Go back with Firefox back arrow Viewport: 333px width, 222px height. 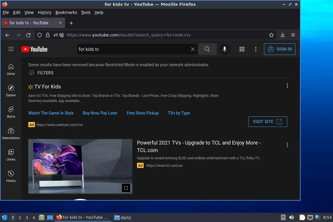click(x=8, y=35)
